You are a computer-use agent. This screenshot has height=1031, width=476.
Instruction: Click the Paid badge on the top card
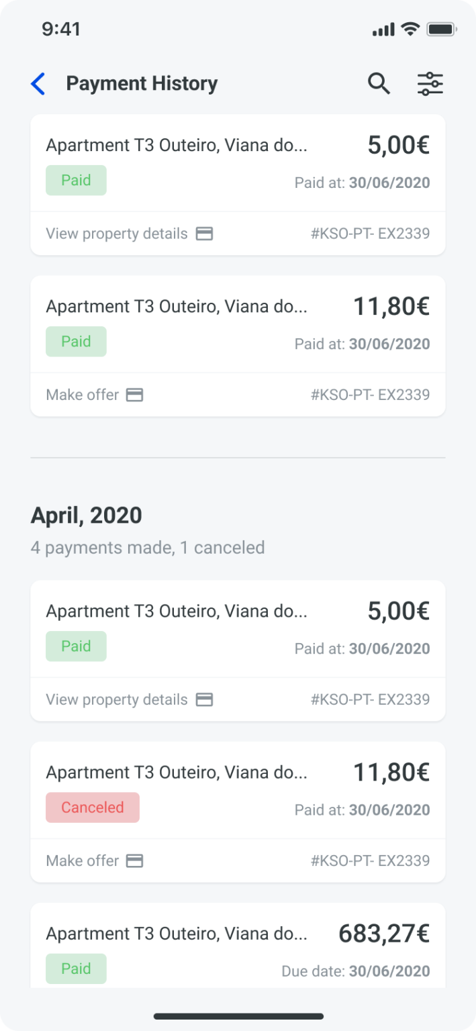[x=76, y=181]
